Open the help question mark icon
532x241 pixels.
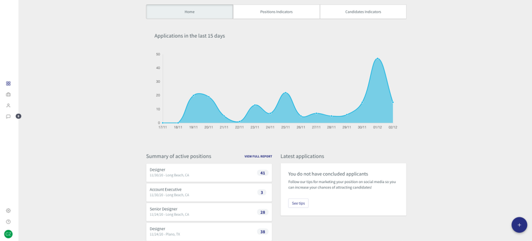tap(9, 222)
